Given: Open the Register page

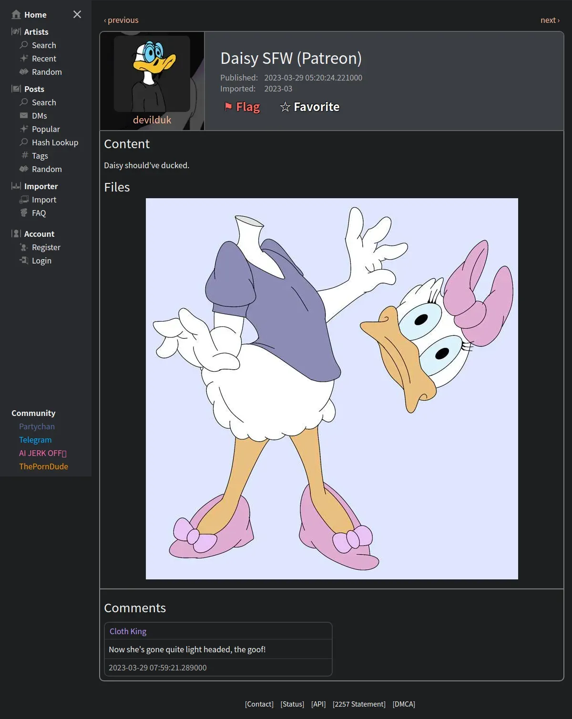Looking at the screenshot, I should [x=46, y=247].
